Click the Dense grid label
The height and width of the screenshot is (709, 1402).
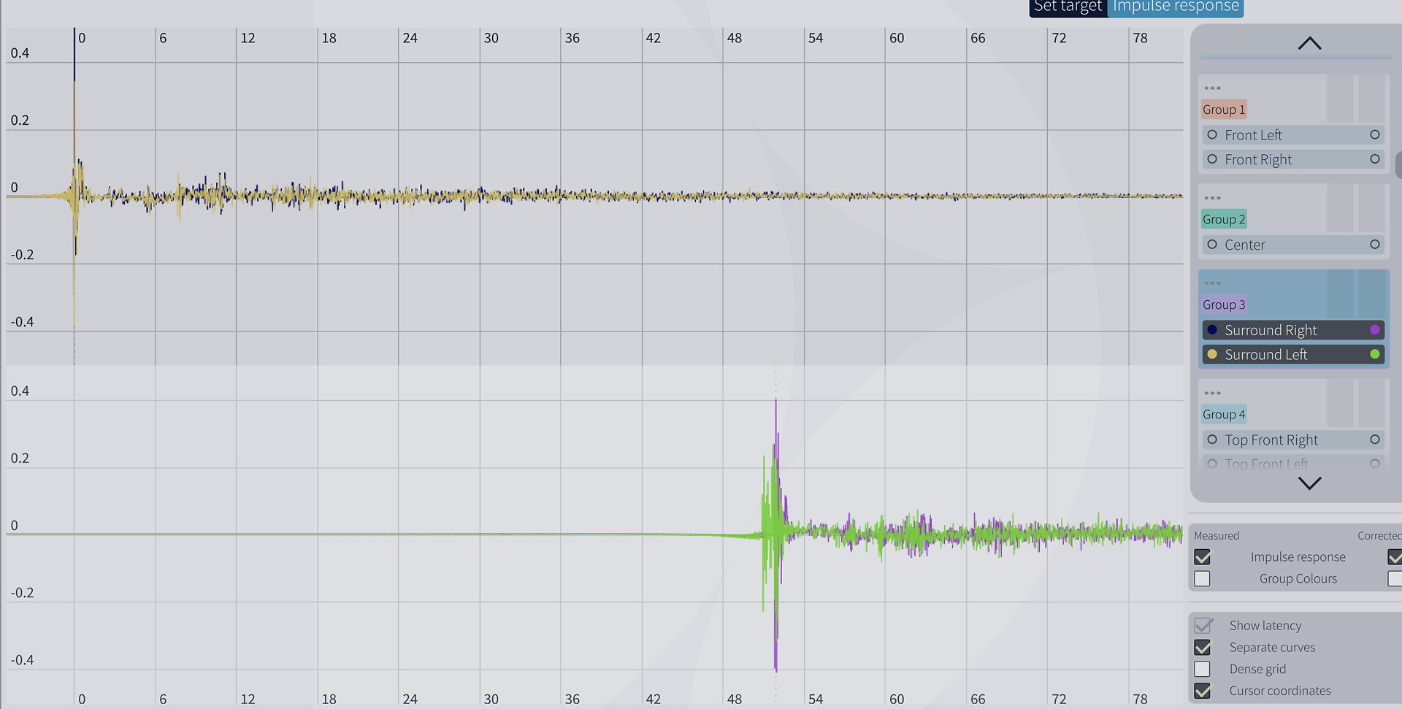pyautogui.click(x=1257, y=669)
